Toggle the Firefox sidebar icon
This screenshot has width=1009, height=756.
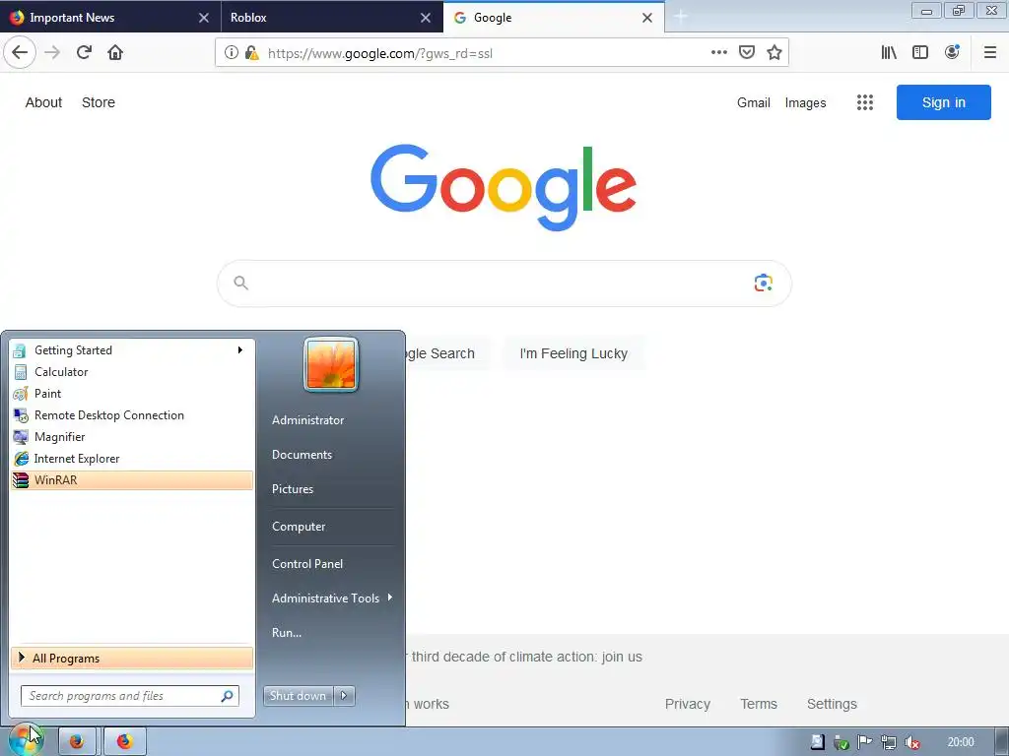[x=920, y=53]
